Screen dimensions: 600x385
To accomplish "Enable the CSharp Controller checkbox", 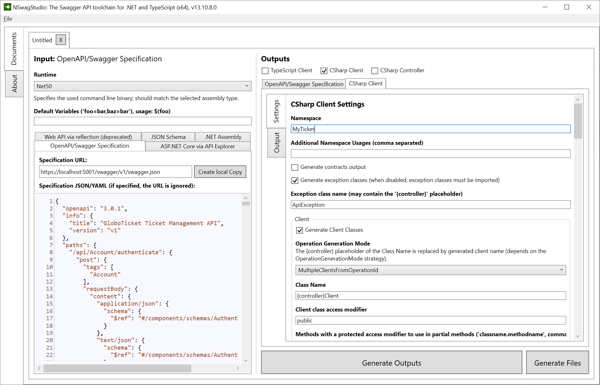I will [374, 71].
